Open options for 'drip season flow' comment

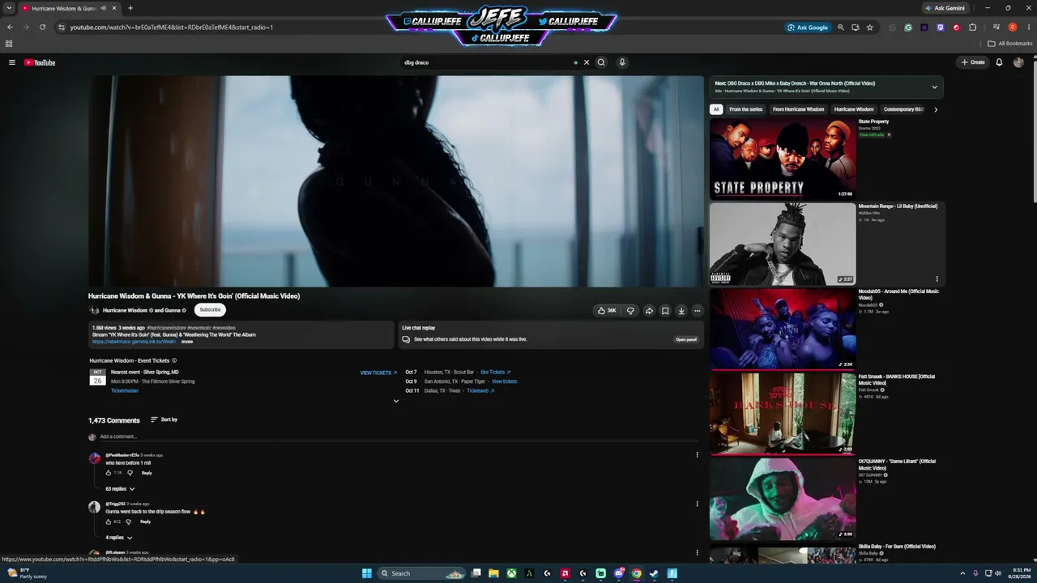[697, 504]
